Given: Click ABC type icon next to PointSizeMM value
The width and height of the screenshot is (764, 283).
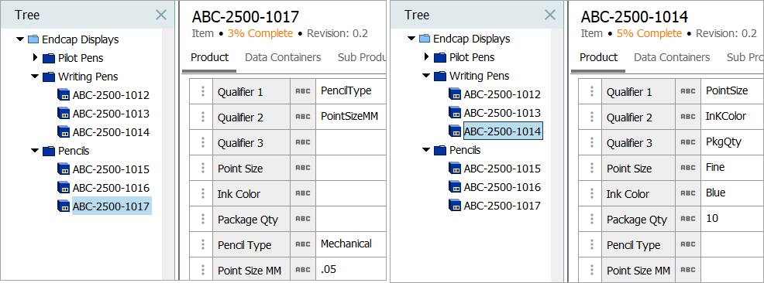Looking at the screenshot, I should (x=303, y=117).
